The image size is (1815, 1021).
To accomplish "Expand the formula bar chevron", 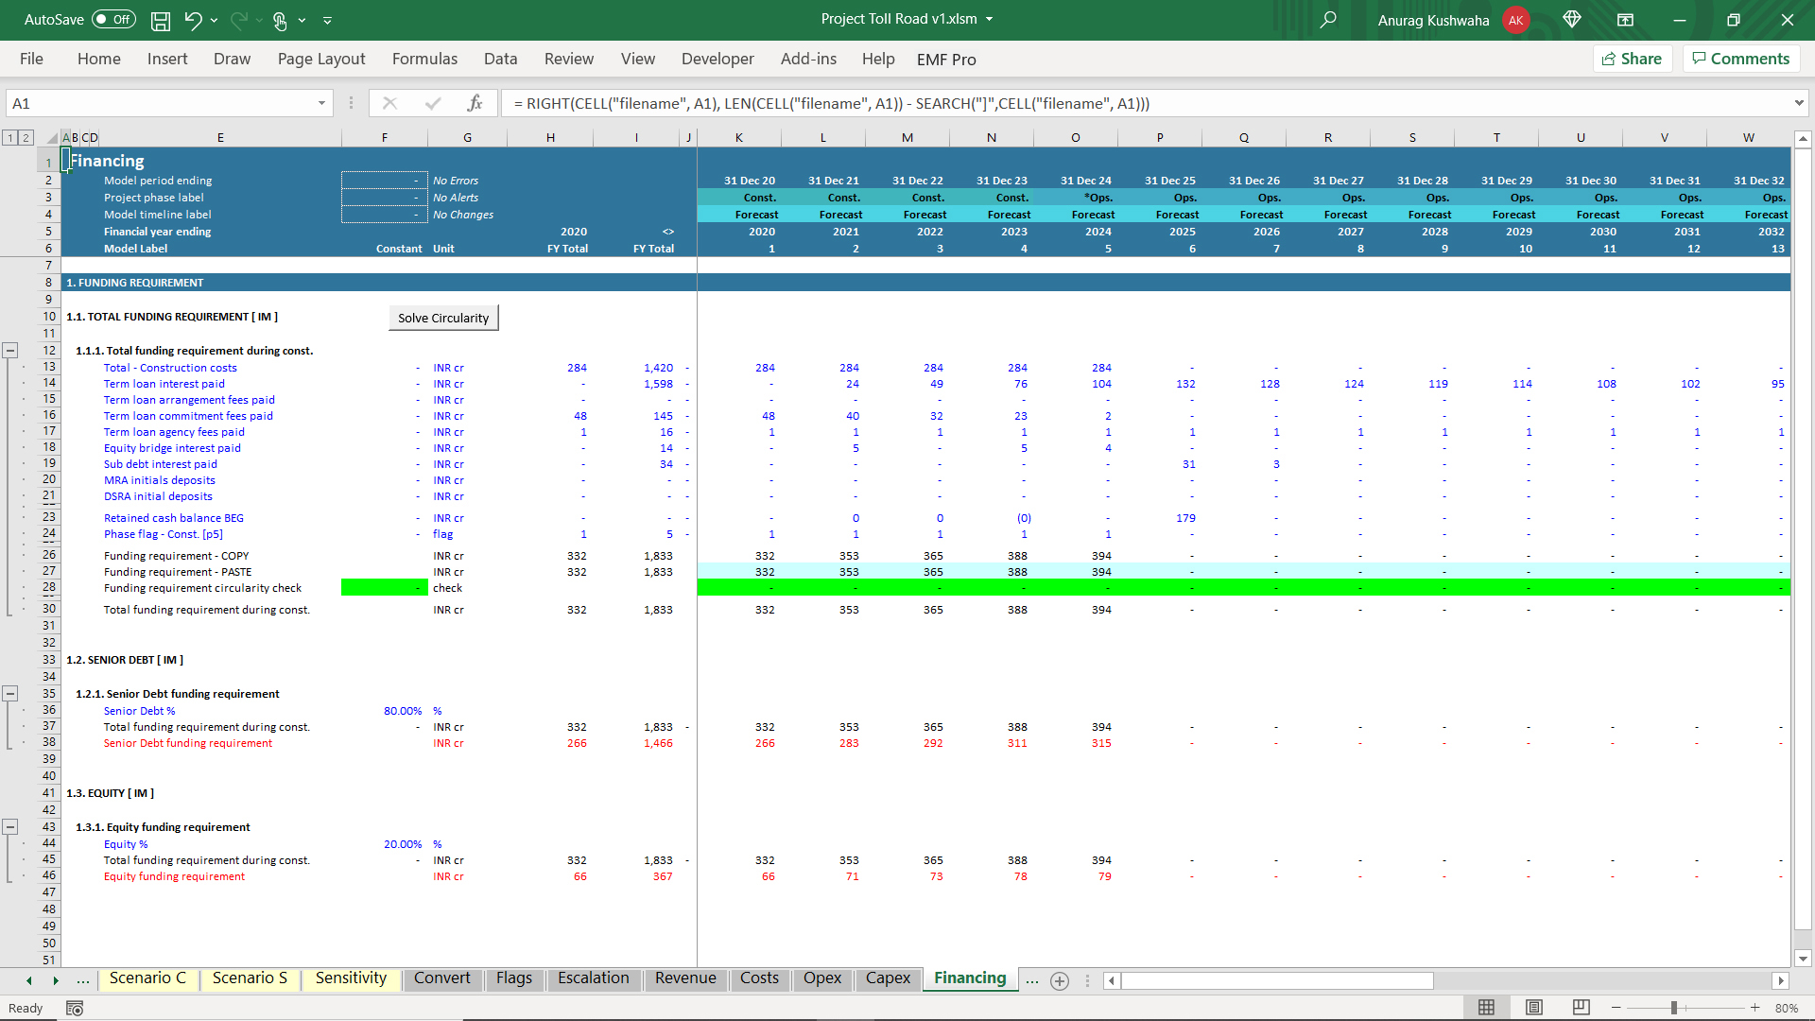I will click(1798, 103).
